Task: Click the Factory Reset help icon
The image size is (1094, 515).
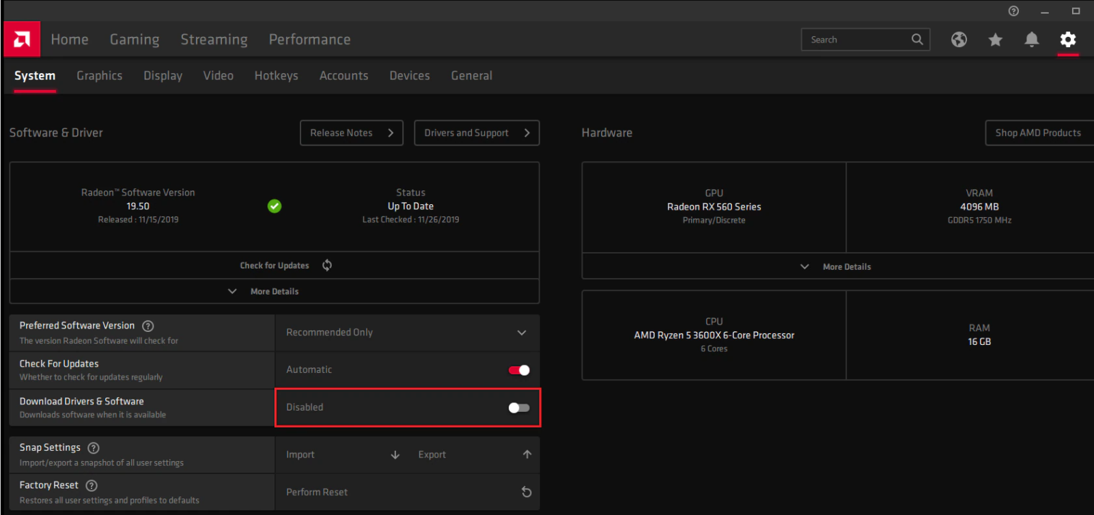Action: tap(92, 486)
